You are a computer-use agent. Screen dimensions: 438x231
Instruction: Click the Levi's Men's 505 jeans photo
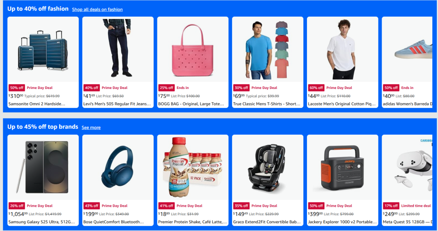[118, 49]
